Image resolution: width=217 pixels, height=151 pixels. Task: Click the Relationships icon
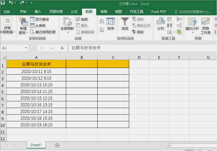tap(179, 26)
